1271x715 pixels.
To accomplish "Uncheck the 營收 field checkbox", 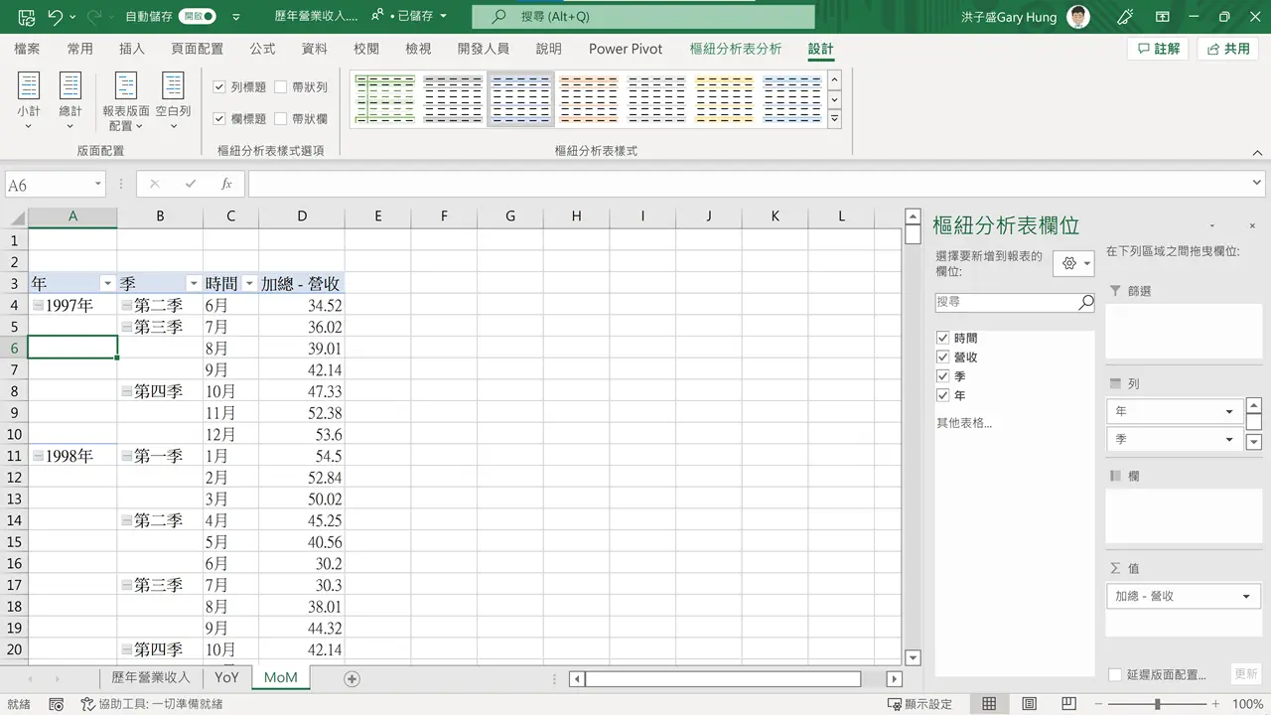I will click(x=943, y=357).
